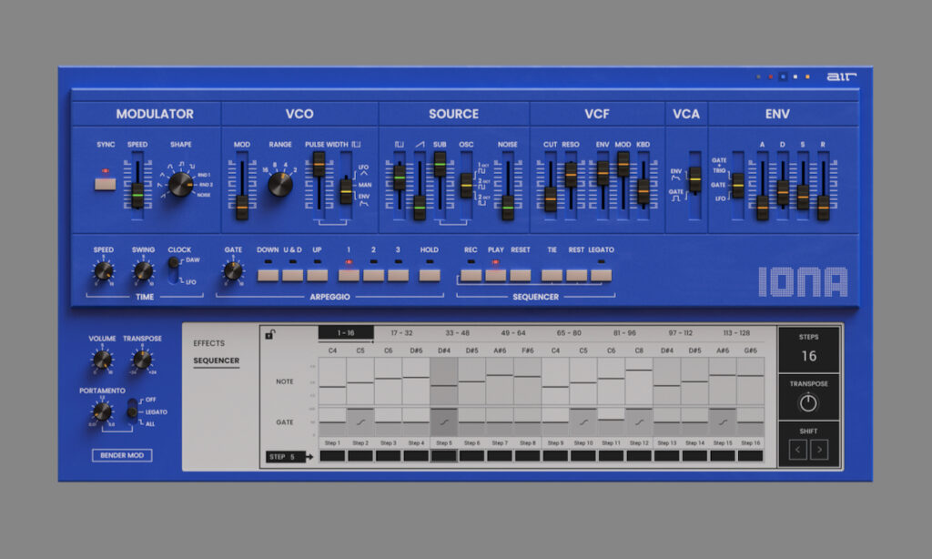Click the VCO Range knob
Viewport: 932px width, 559px height.
click(x=280, y=184)
